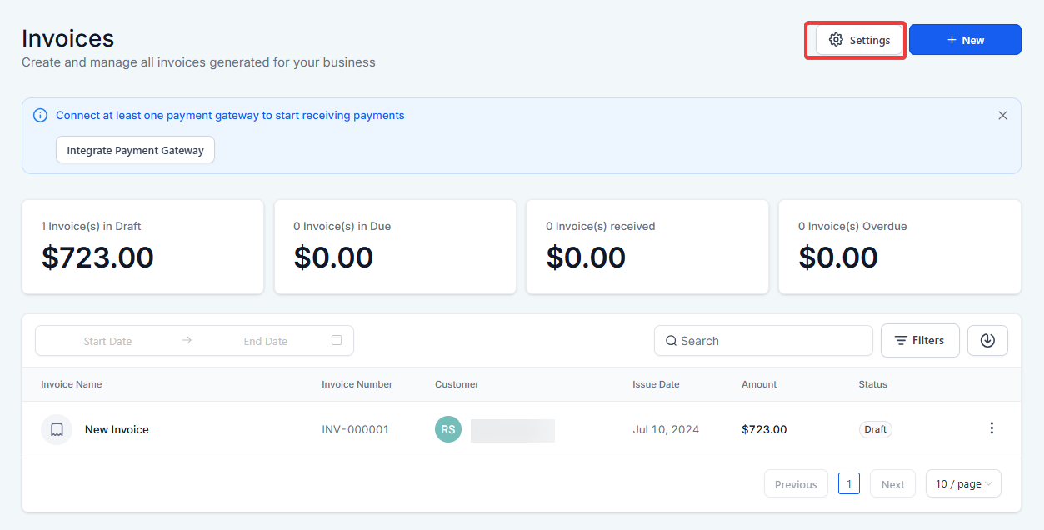Click the Next page button
Screen dimensions: 1044x530
tap(892, 483)
